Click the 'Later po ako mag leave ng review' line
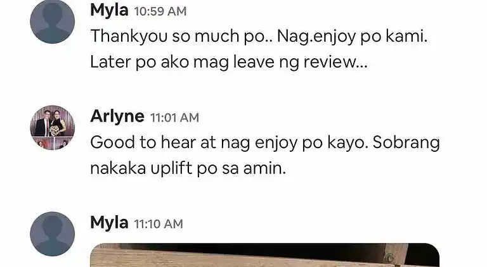Viewport: 487px width, 267px height. tap(229, 62)
